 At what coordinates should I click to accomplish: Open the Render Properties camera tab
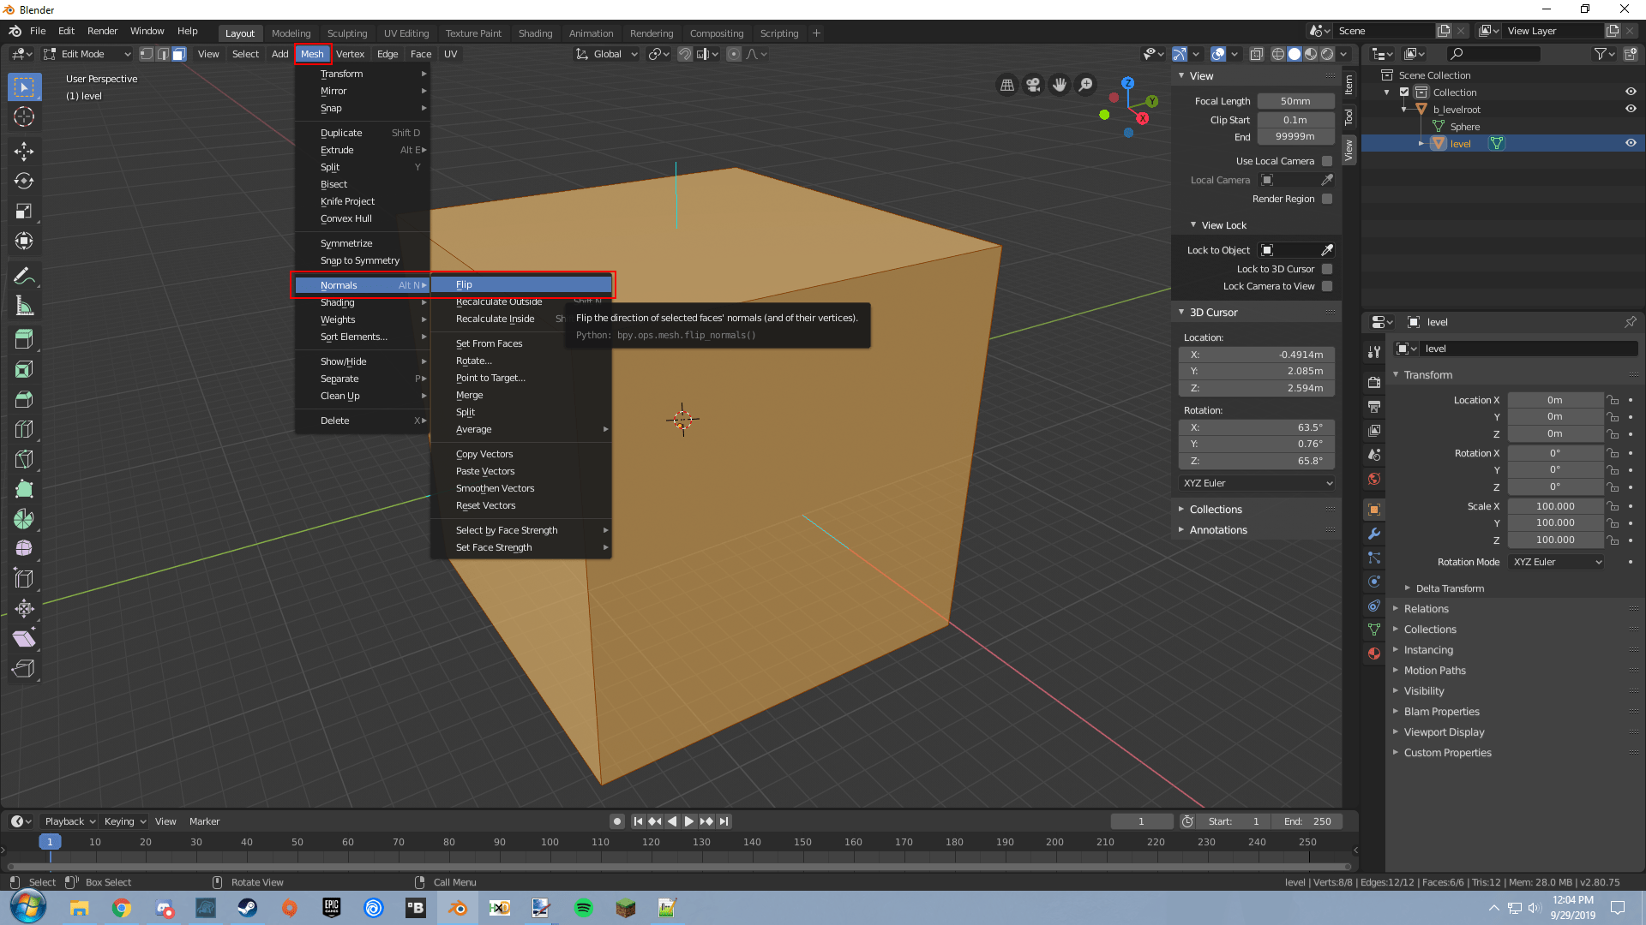pyautogui.click(x=1374, y=383)
